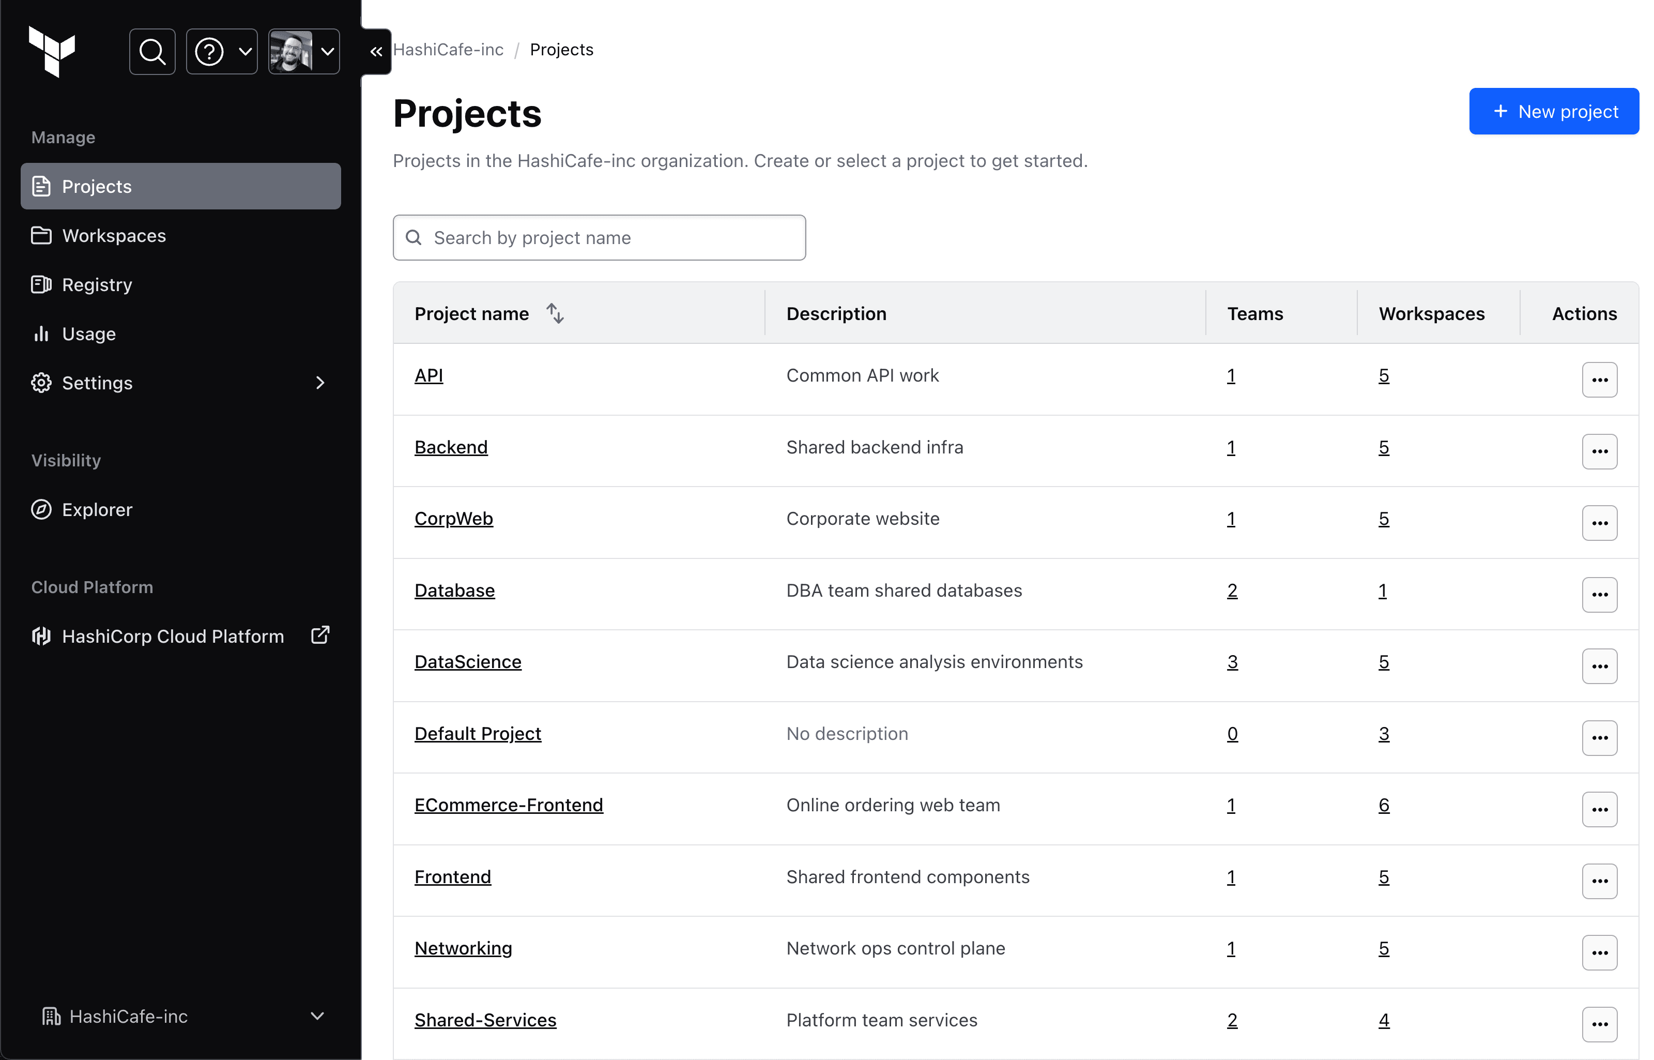Open the Registry section
This screenshot has width=1654, height=1060.
click(96, 284)
